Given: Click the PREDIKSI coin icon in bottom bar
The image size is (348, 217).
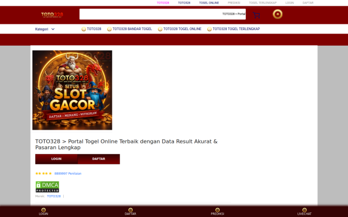Looking at the screenshot, I should pos(217,209).
